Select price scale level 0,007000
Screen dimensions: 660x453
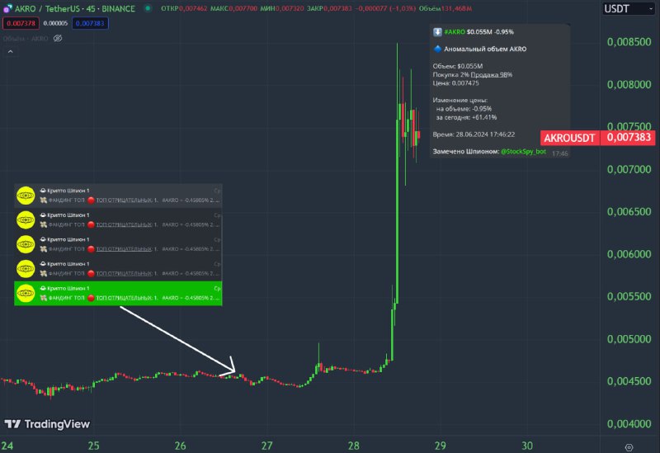[x=629, y=169]
